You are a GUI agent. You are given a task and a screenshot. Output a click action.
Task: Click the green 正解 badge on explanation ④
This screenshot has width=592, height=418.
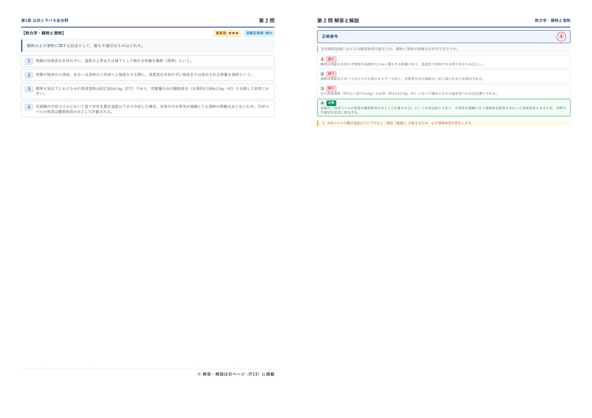click(331, 103)
